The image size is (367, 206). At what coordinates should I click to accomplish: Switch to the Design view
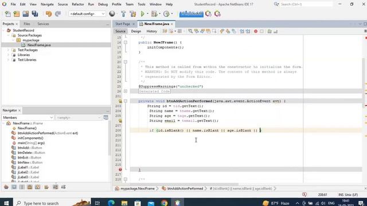click(x=136, y=31)
